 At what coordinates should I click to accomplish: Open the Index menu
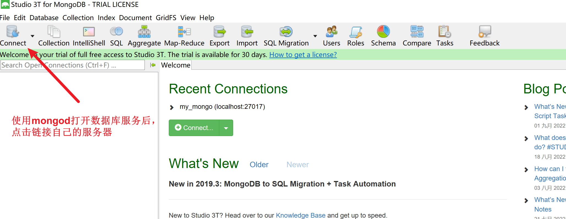pyautogui.click(x=106, y=18)
